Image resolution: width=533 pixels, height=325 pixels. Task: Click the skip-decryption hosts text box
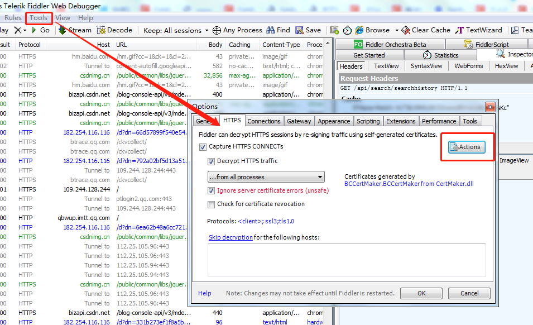tap(347, 260)
